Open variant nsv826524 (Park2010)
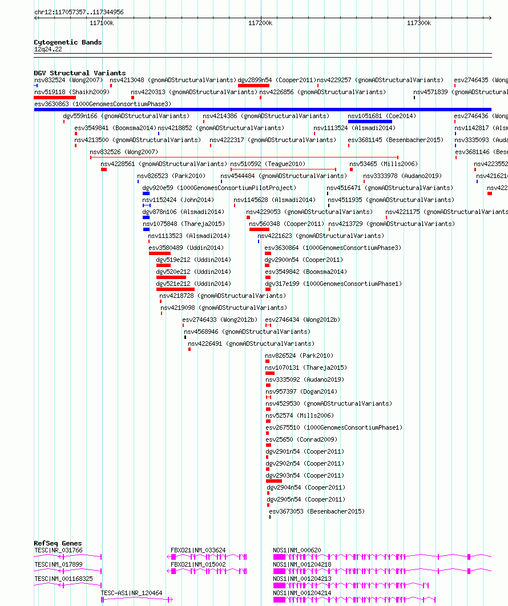508x606 pixels. [x=299, y=355]
